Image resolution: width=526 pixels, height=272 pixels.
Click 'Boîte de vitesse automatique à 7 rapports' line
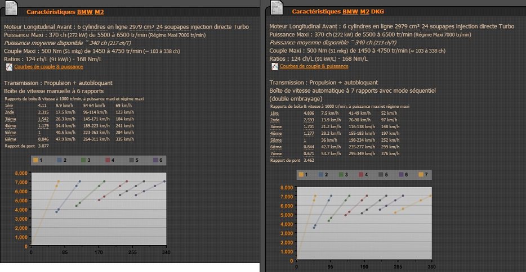(x=353, y=91)
